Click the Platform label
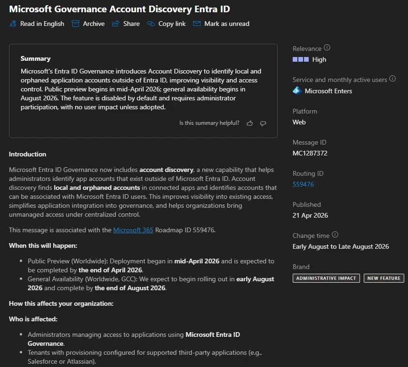408x367 pixels. click(x=305, y=111)
